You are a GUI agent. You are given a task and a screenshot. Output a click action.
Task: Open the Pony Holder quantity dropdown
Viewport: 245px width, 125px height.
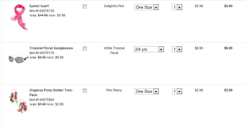point(177,91)
